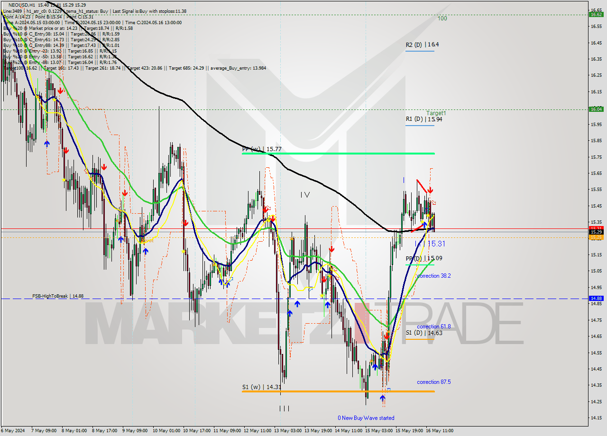Click the 'PP (D) | 15.09' daily pivot label
This screenshot has width=607, height=436.
(x=424, y=258)
